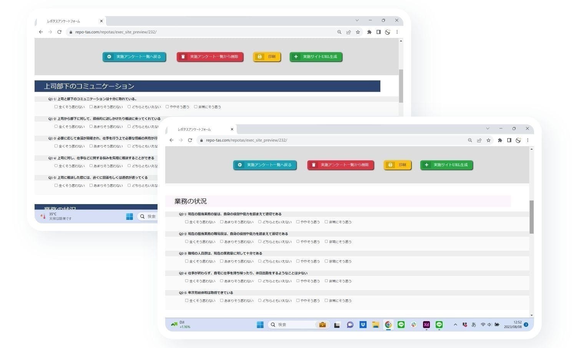
Task: Close the レポタスアンケートフォーム tab in front window
Action: coord(232,129)
